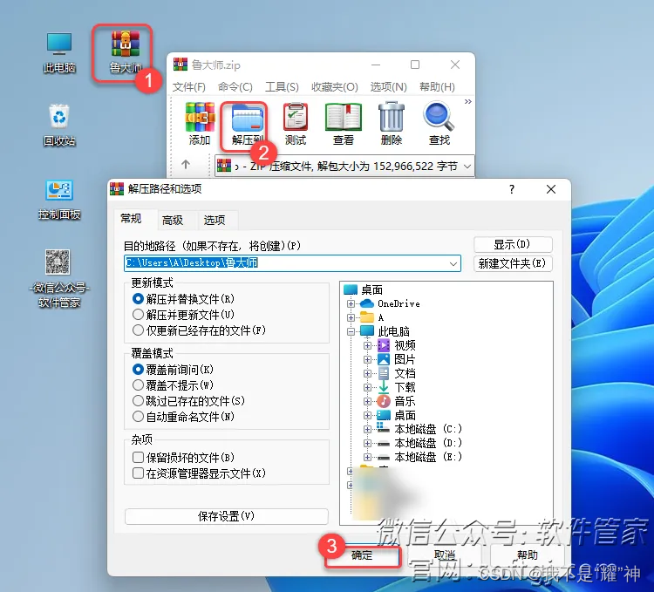The image size is (654, 592).
Task: Close the 解压路径和选项 dialog
Action: (550, 189)
